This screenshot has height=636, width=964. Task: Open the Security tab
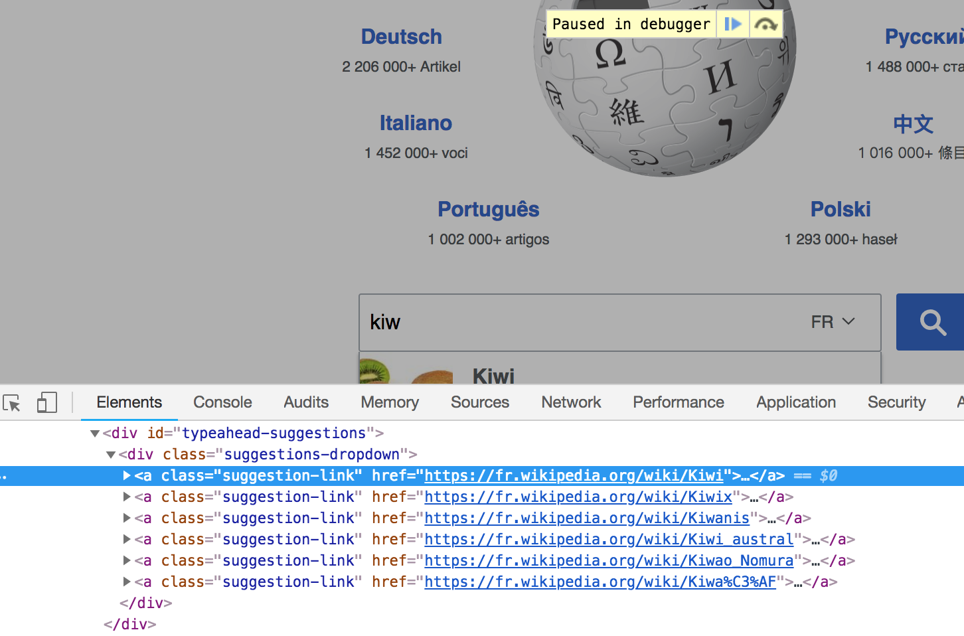click(896, 402)
